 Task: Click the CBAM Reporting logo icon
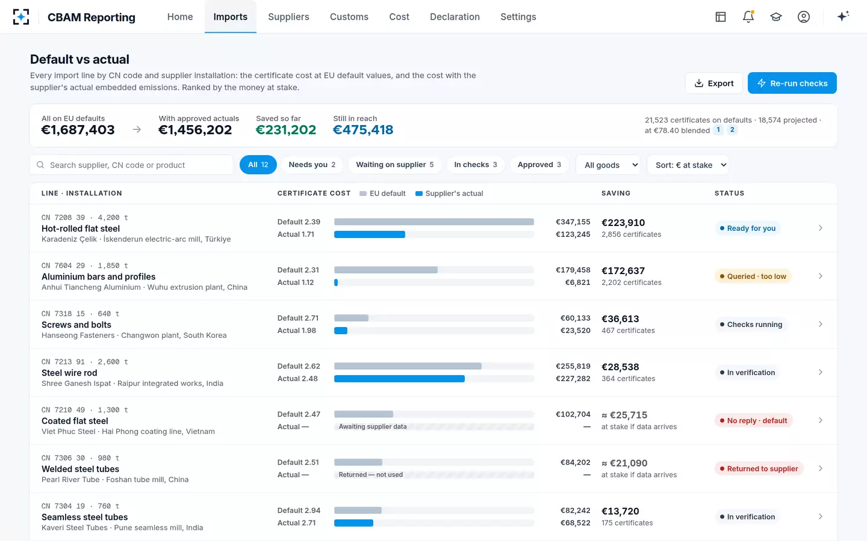(x=21, y=17)
